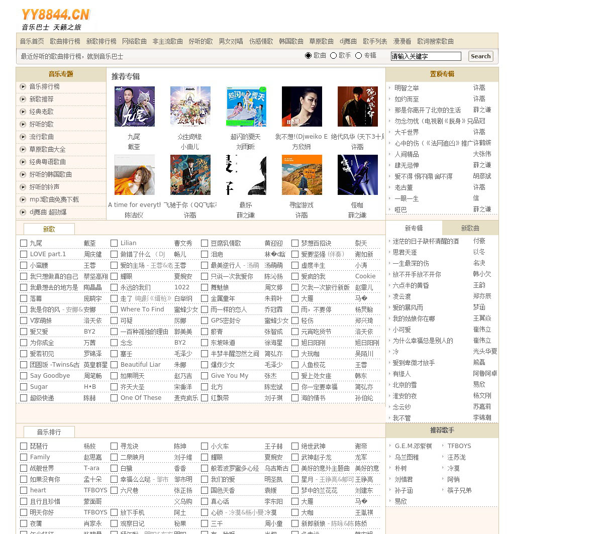Select the 专辑 radio button
603x534 pixels.
point(358,55)
